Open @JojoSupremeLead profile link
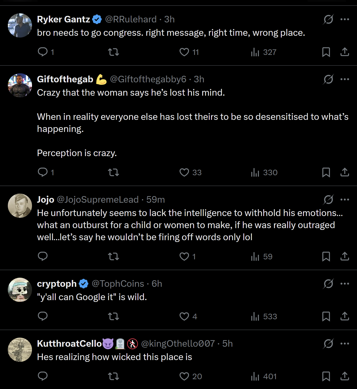 point(98,200)
